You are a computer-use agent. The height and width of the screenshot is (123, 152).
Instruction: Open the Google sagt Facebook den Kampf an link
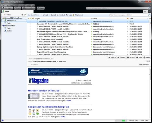click(48, 107)
